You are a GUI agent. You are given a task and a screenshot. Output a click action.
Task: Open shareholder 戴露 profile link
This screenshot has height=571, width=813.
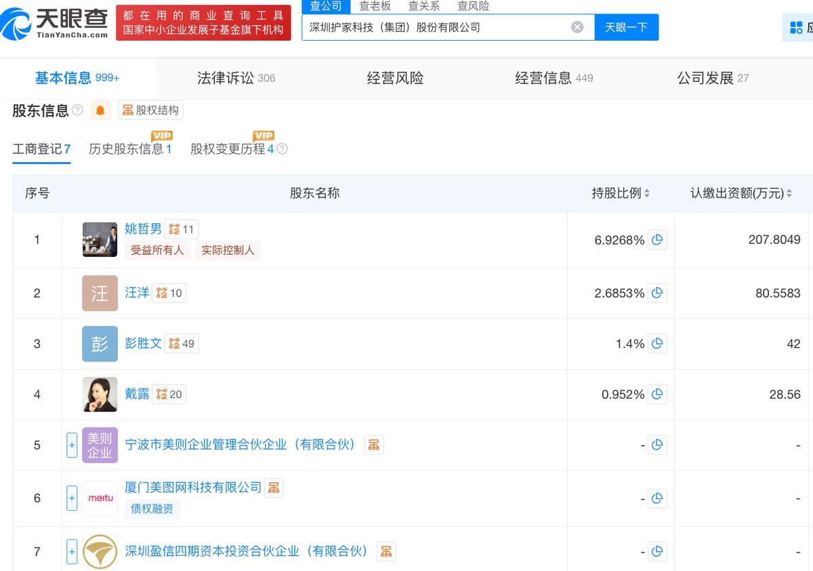click(137, 393)
